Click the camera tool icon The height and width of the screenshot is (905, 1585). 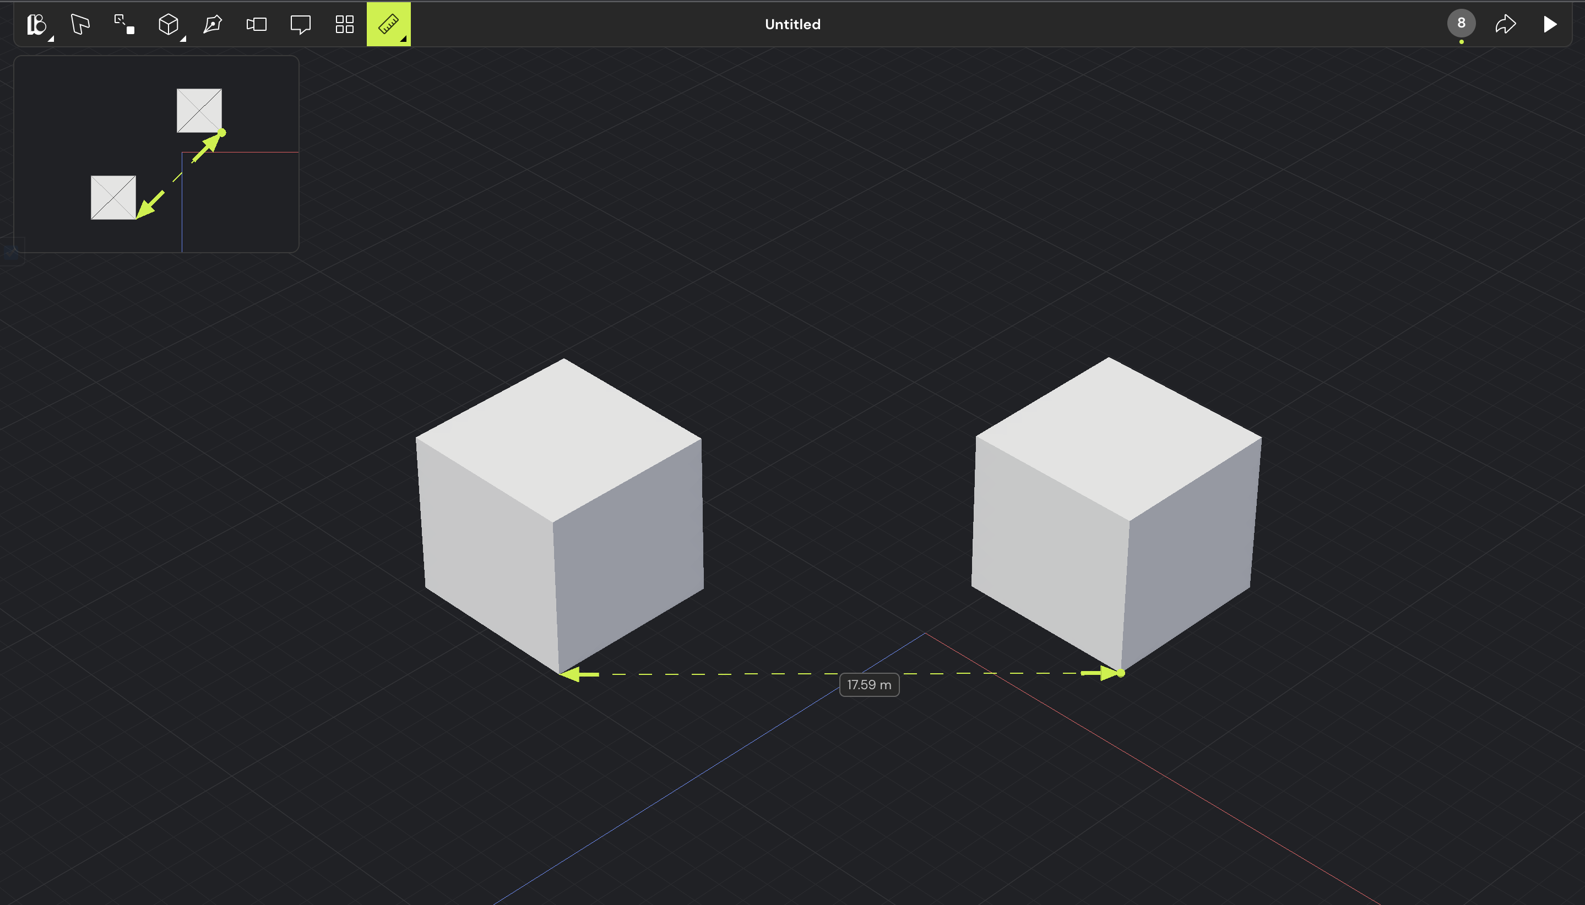click(256, 24)
